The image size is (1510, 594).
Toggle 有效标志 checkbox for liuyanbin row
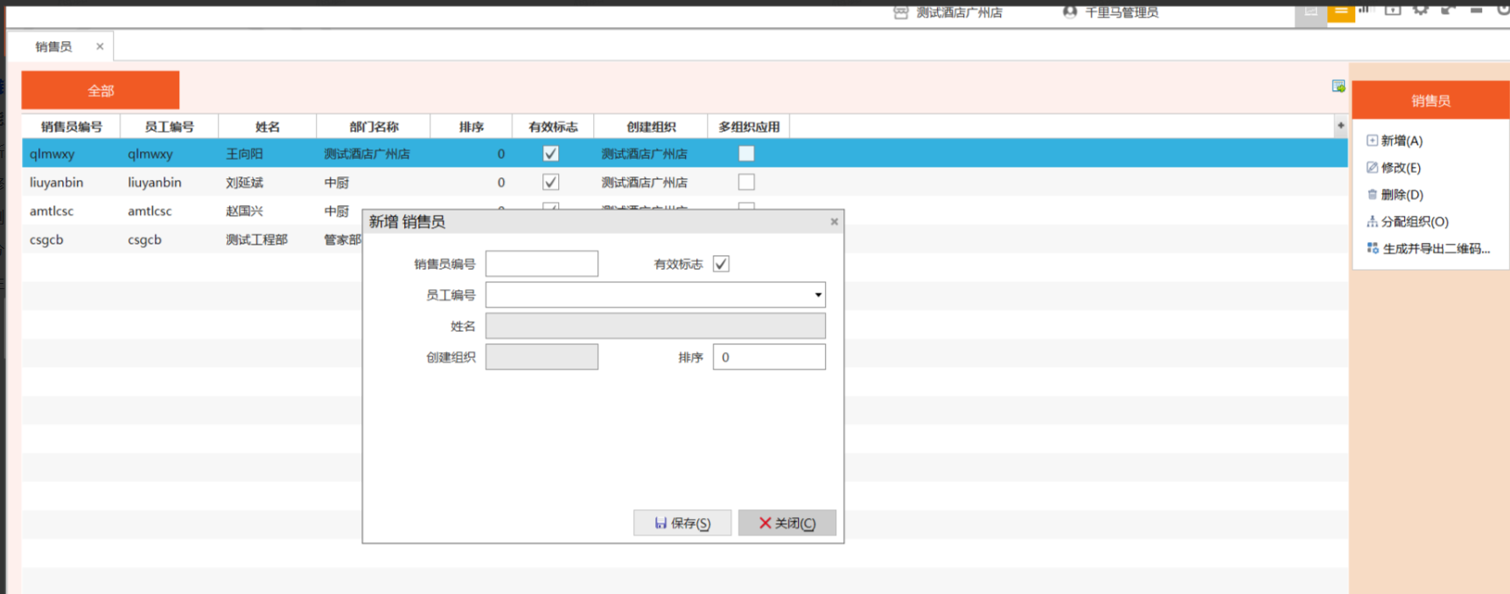(x=550, y=183)
